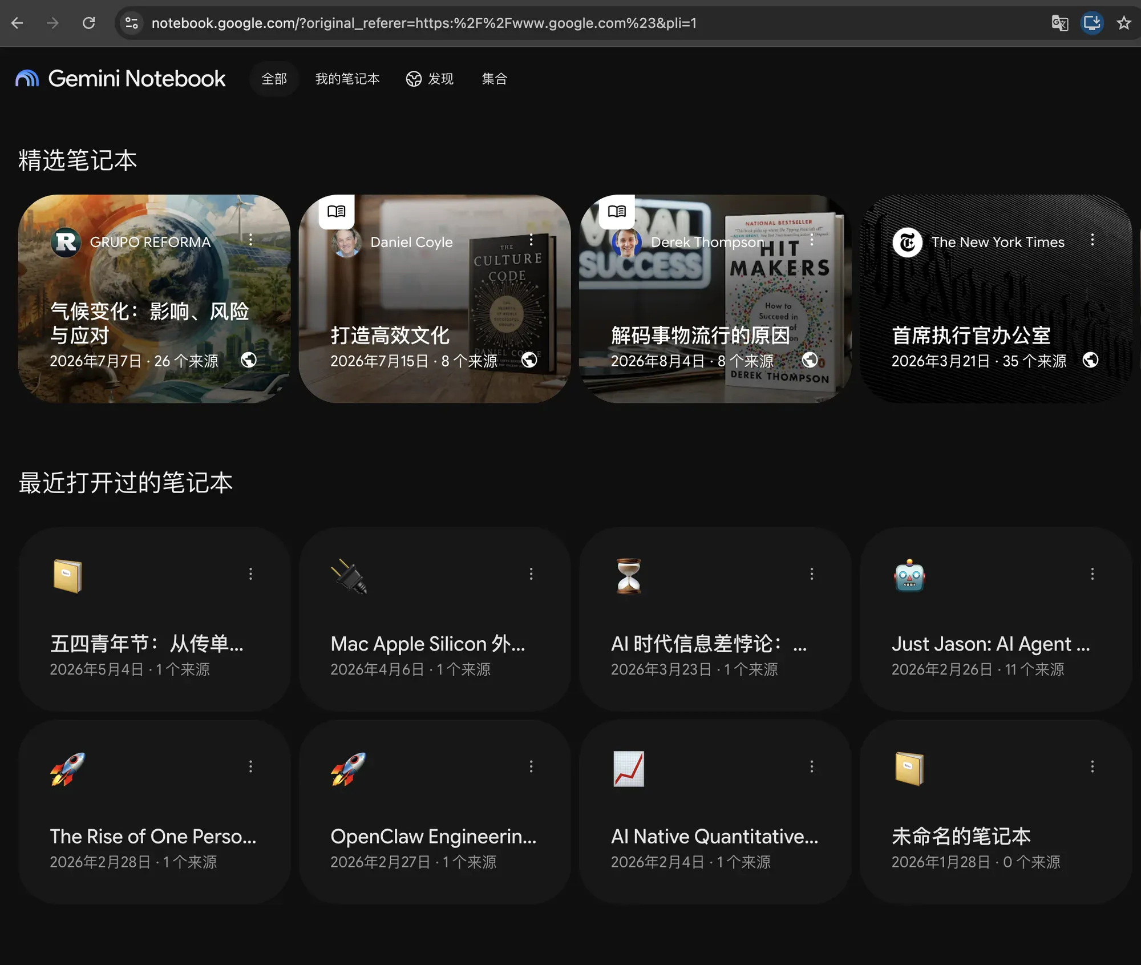This screenshot has width=1141, height=965.
Task: Click the rocket emoji on OpenClaw Engineering card
Action: click(349, 769)
